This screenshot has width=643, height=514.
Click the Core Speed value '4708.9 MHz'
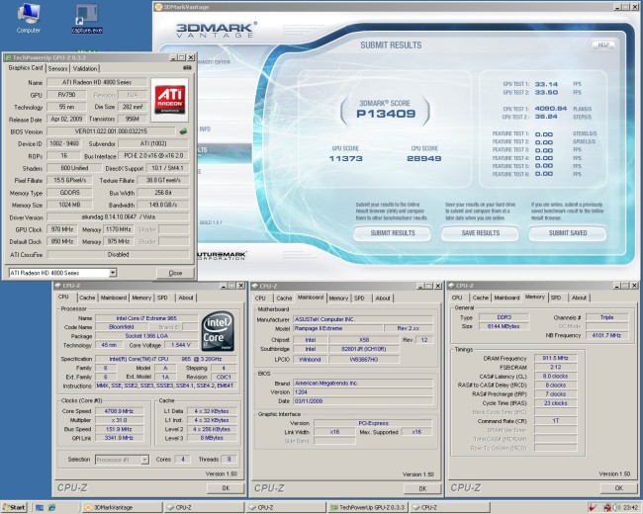click(x=120, y=411)
